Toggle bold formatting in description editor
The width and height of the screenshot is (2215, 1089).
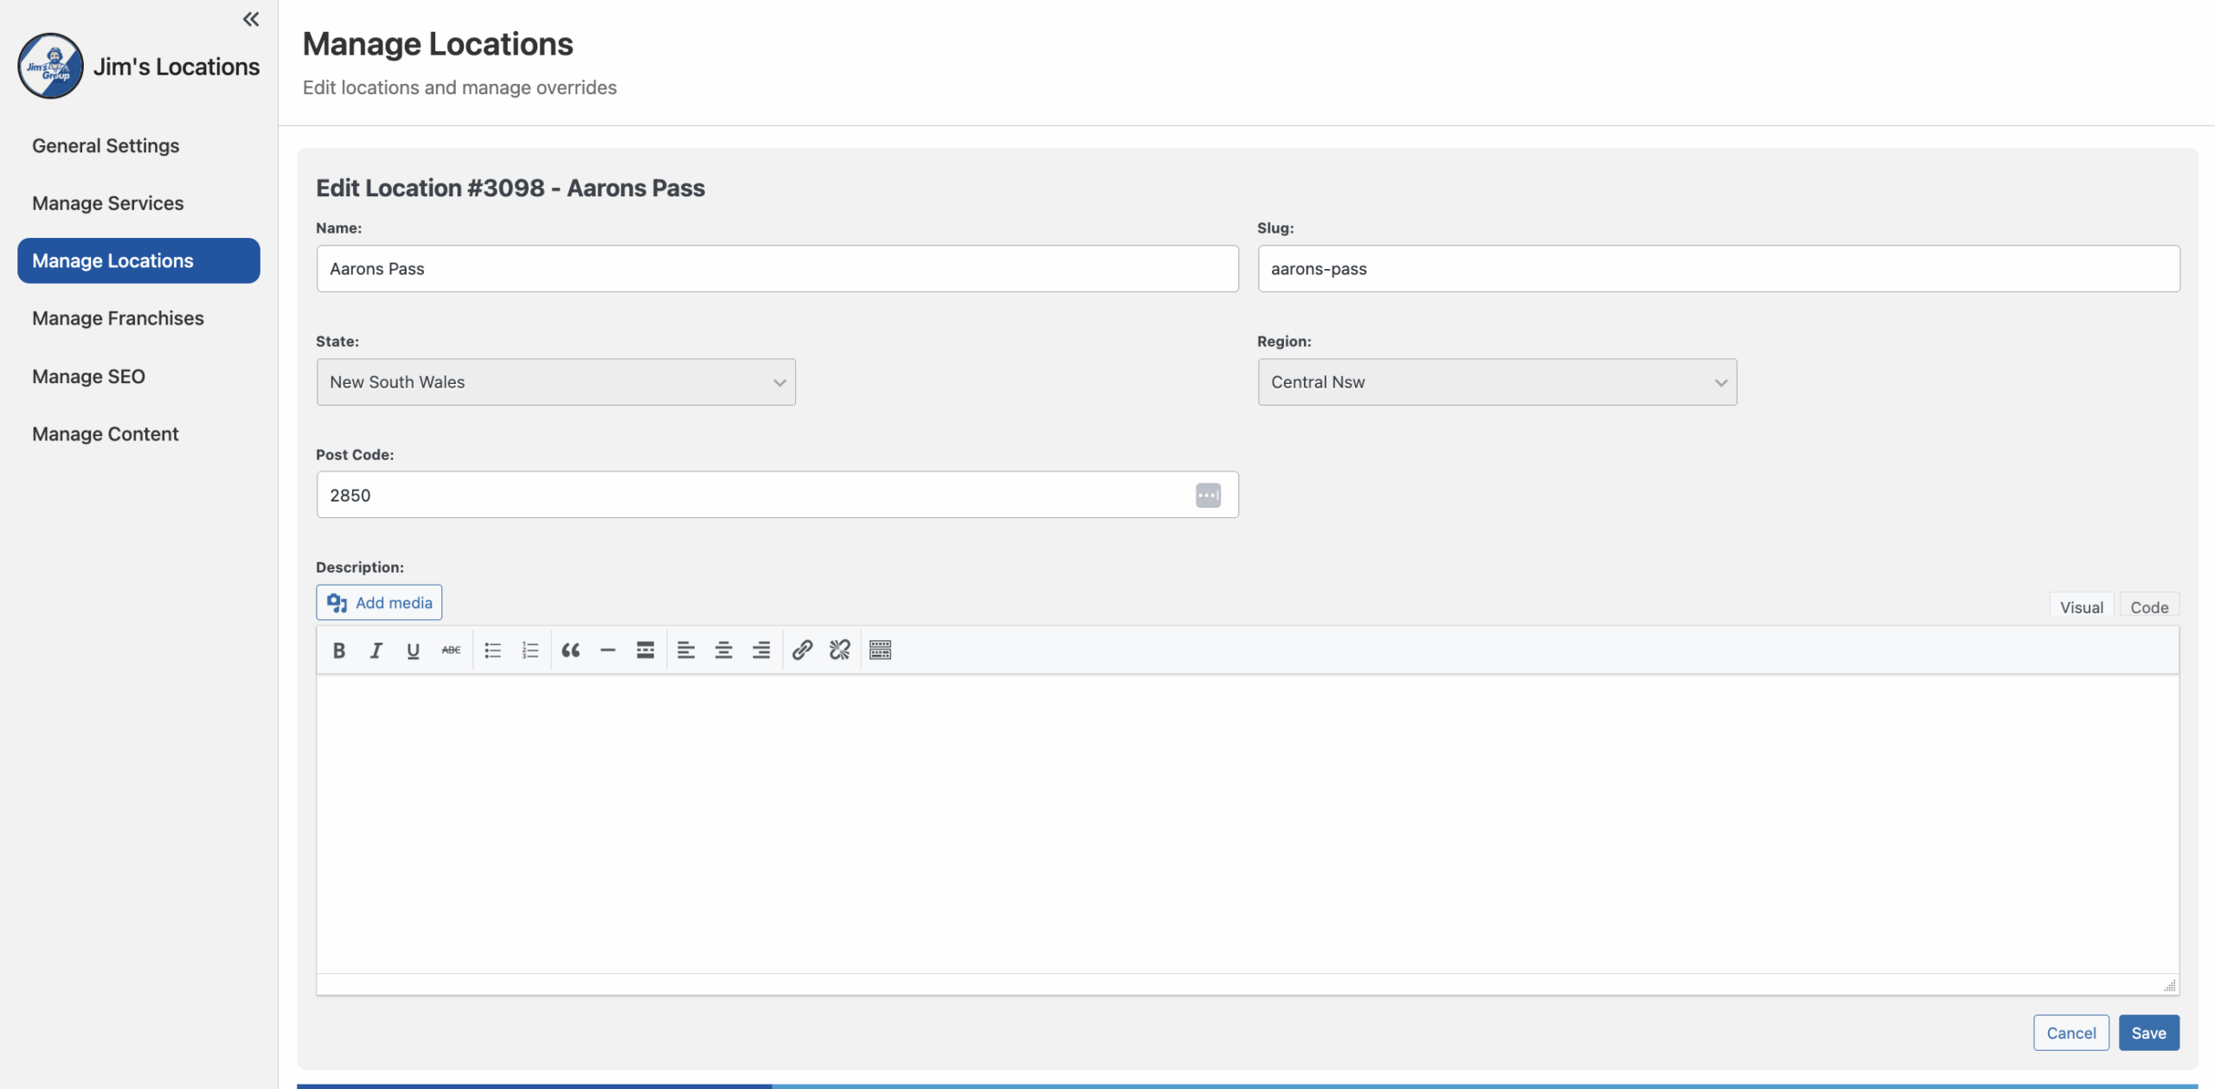point(339,650)
